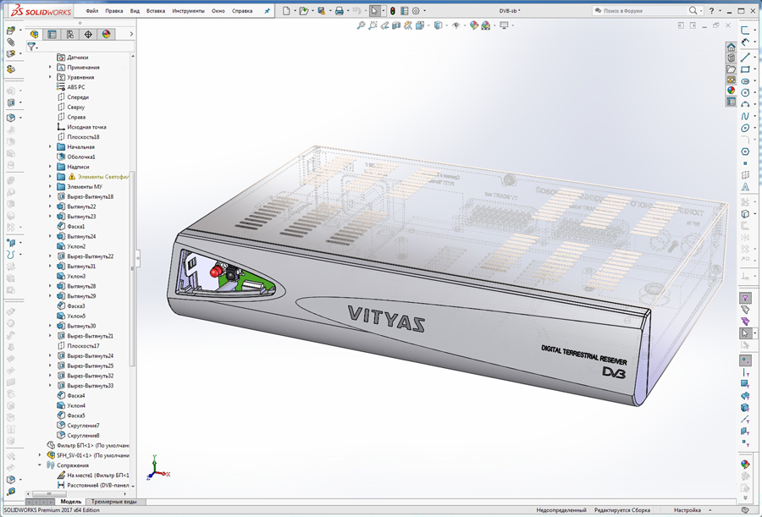762x517 pixels.
Task: Click the forum search input field
Action: tap(644, 11)
